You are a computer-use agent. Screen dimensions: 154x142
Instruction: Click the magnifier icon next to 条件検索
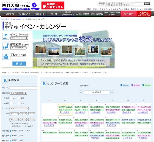point(5,80)
